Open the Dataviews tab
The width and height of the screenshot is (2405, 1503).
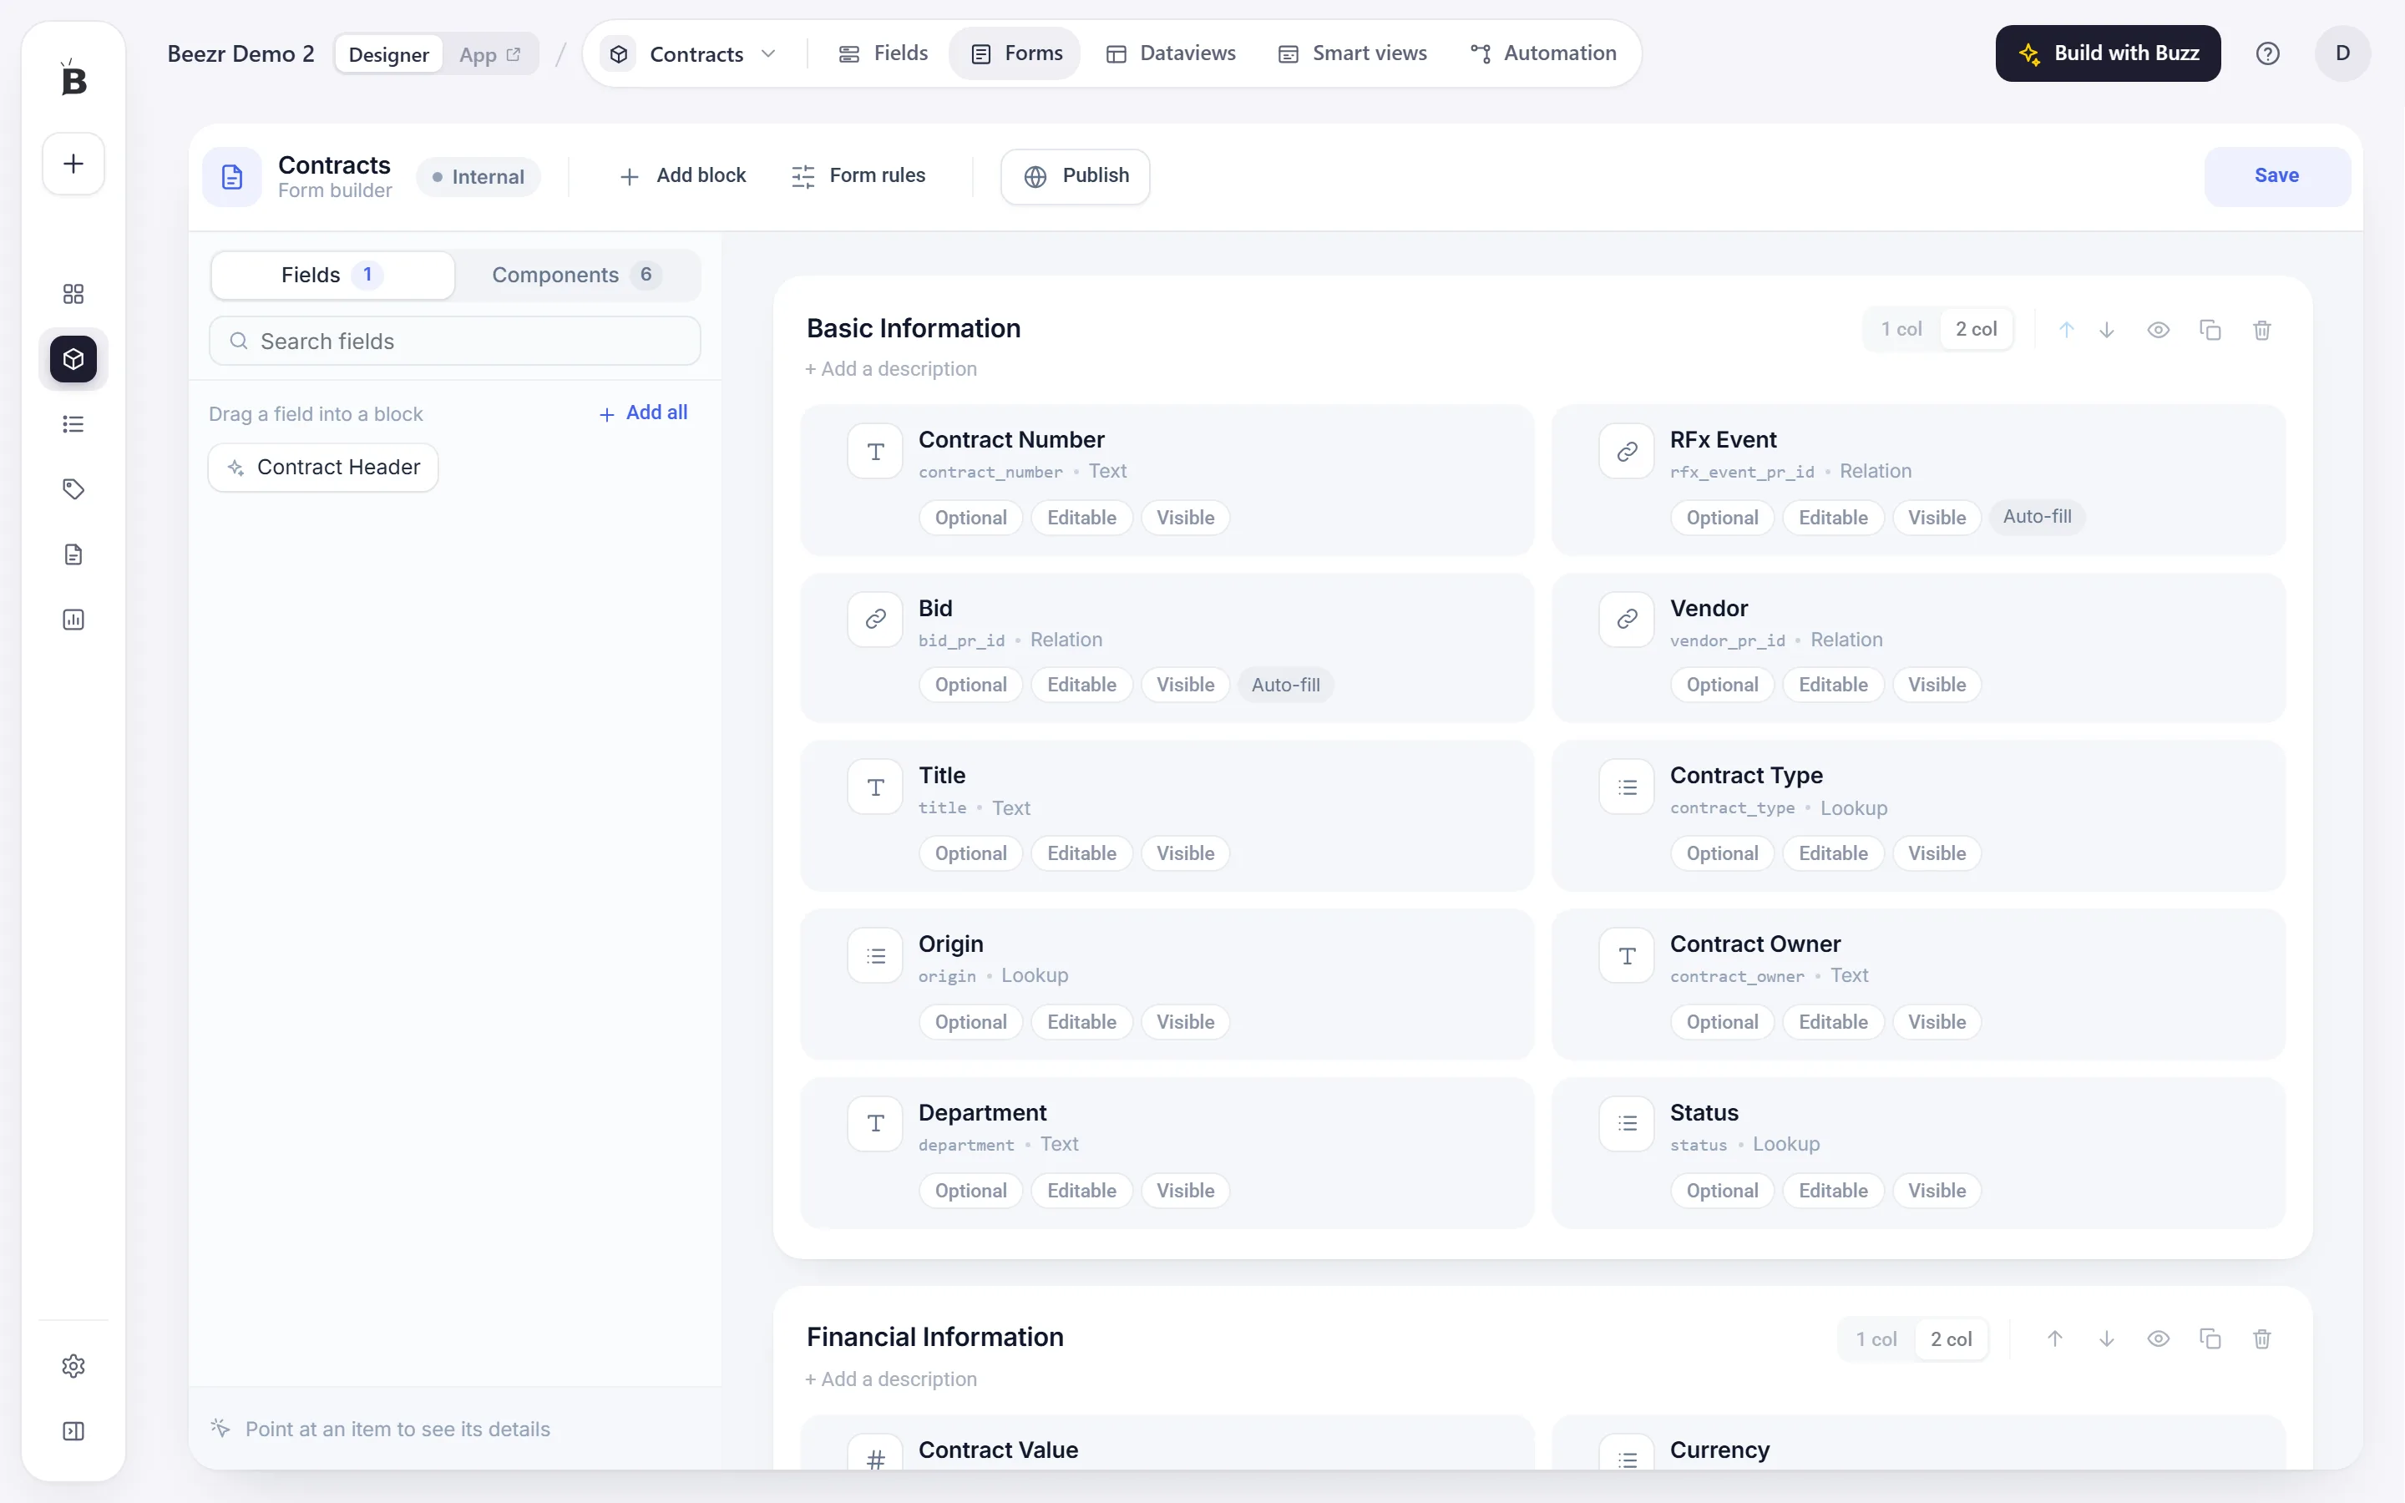point(1171,53)
